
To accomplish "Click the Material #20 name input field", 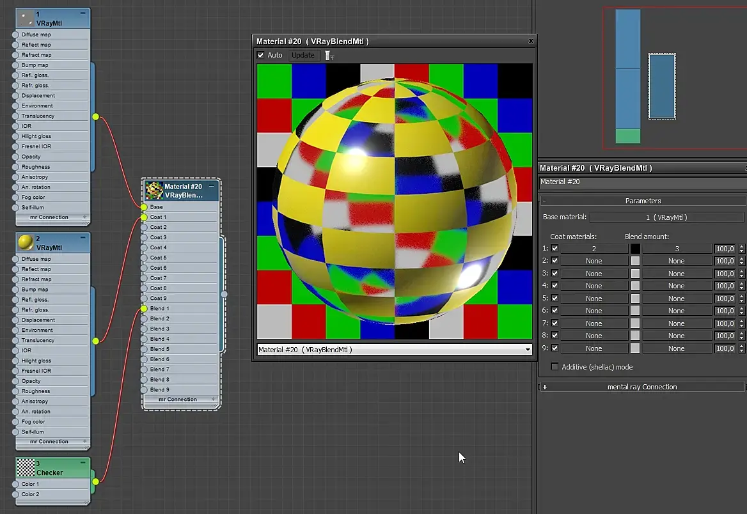I will (640, 182).
